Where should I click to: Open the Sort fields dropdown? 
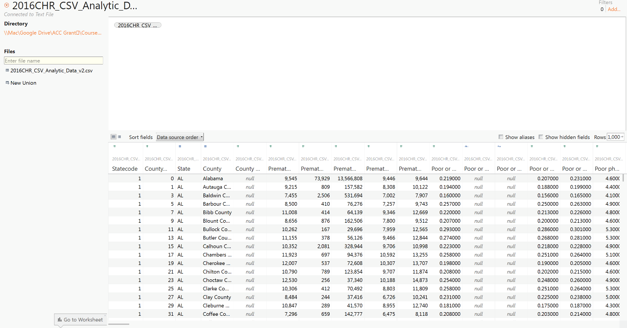click(x=180, y=137)
